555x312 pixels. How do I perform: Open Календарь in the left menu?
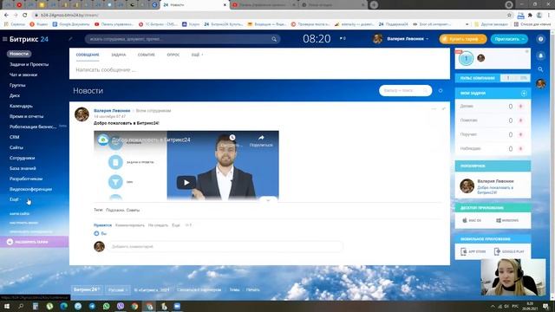coord(21,106)
